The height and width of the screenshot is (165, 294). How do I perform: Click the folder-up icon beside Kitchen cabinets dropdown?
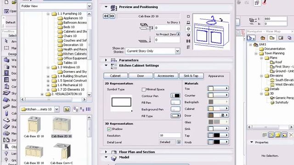pyautogui.click(x=67, y=109)
